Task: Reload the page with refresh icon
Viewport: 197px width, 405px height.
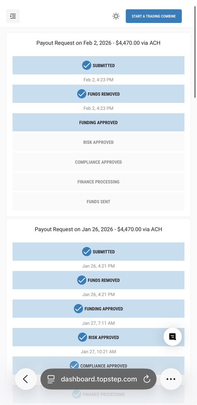Action: pos(147,379)
